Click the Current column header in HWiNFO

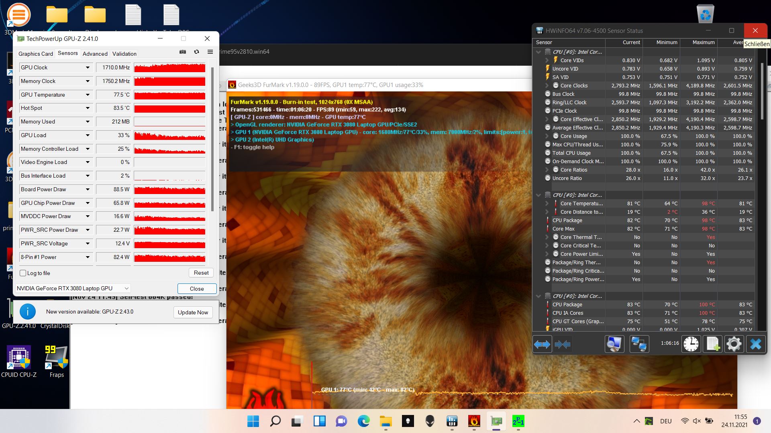[624, 42]
